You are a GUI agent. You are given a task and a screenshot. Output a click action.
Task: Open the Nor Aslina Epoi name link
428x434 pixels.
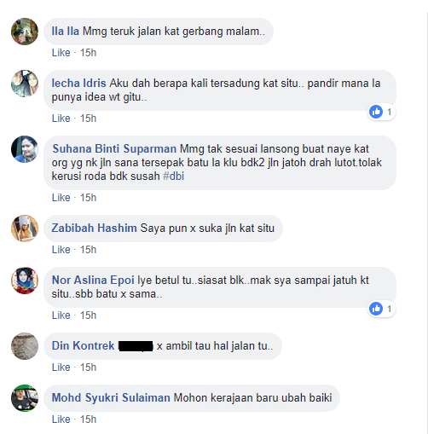93,281
